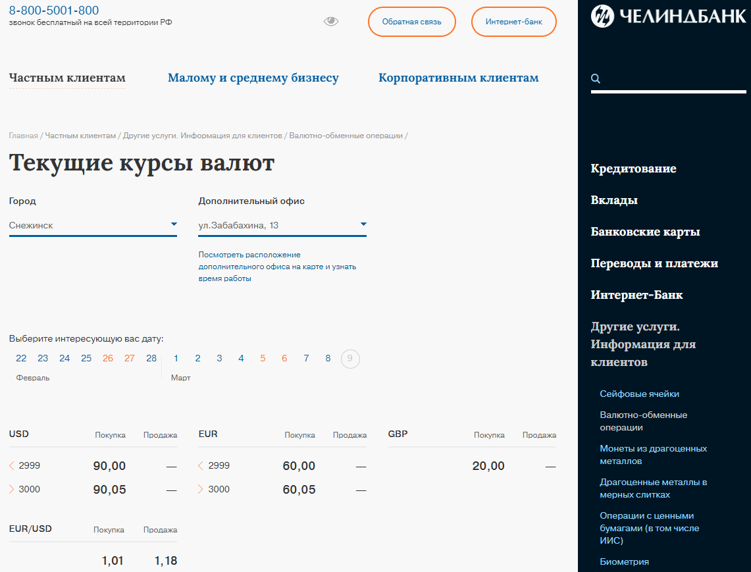Open Кредитование in the sidebar menu
The width and height of the screenshot is (751, 572).
633,169
